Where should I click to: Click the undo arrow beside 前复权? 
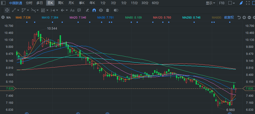239,17
